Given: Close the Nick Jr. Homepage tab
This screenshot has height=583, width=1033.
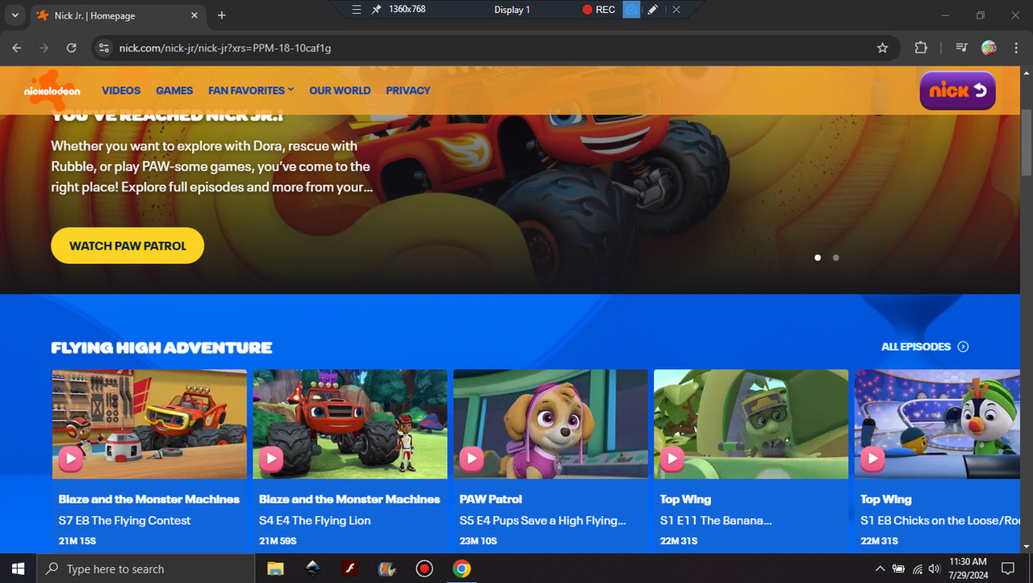Looking at the screenshot, I should click(194, 15).
